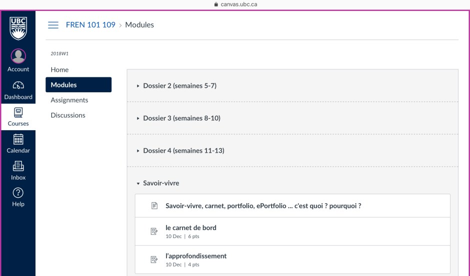
Task: Click page icon beside Savoir-vivre carnet item
Action: click(154, 206)
